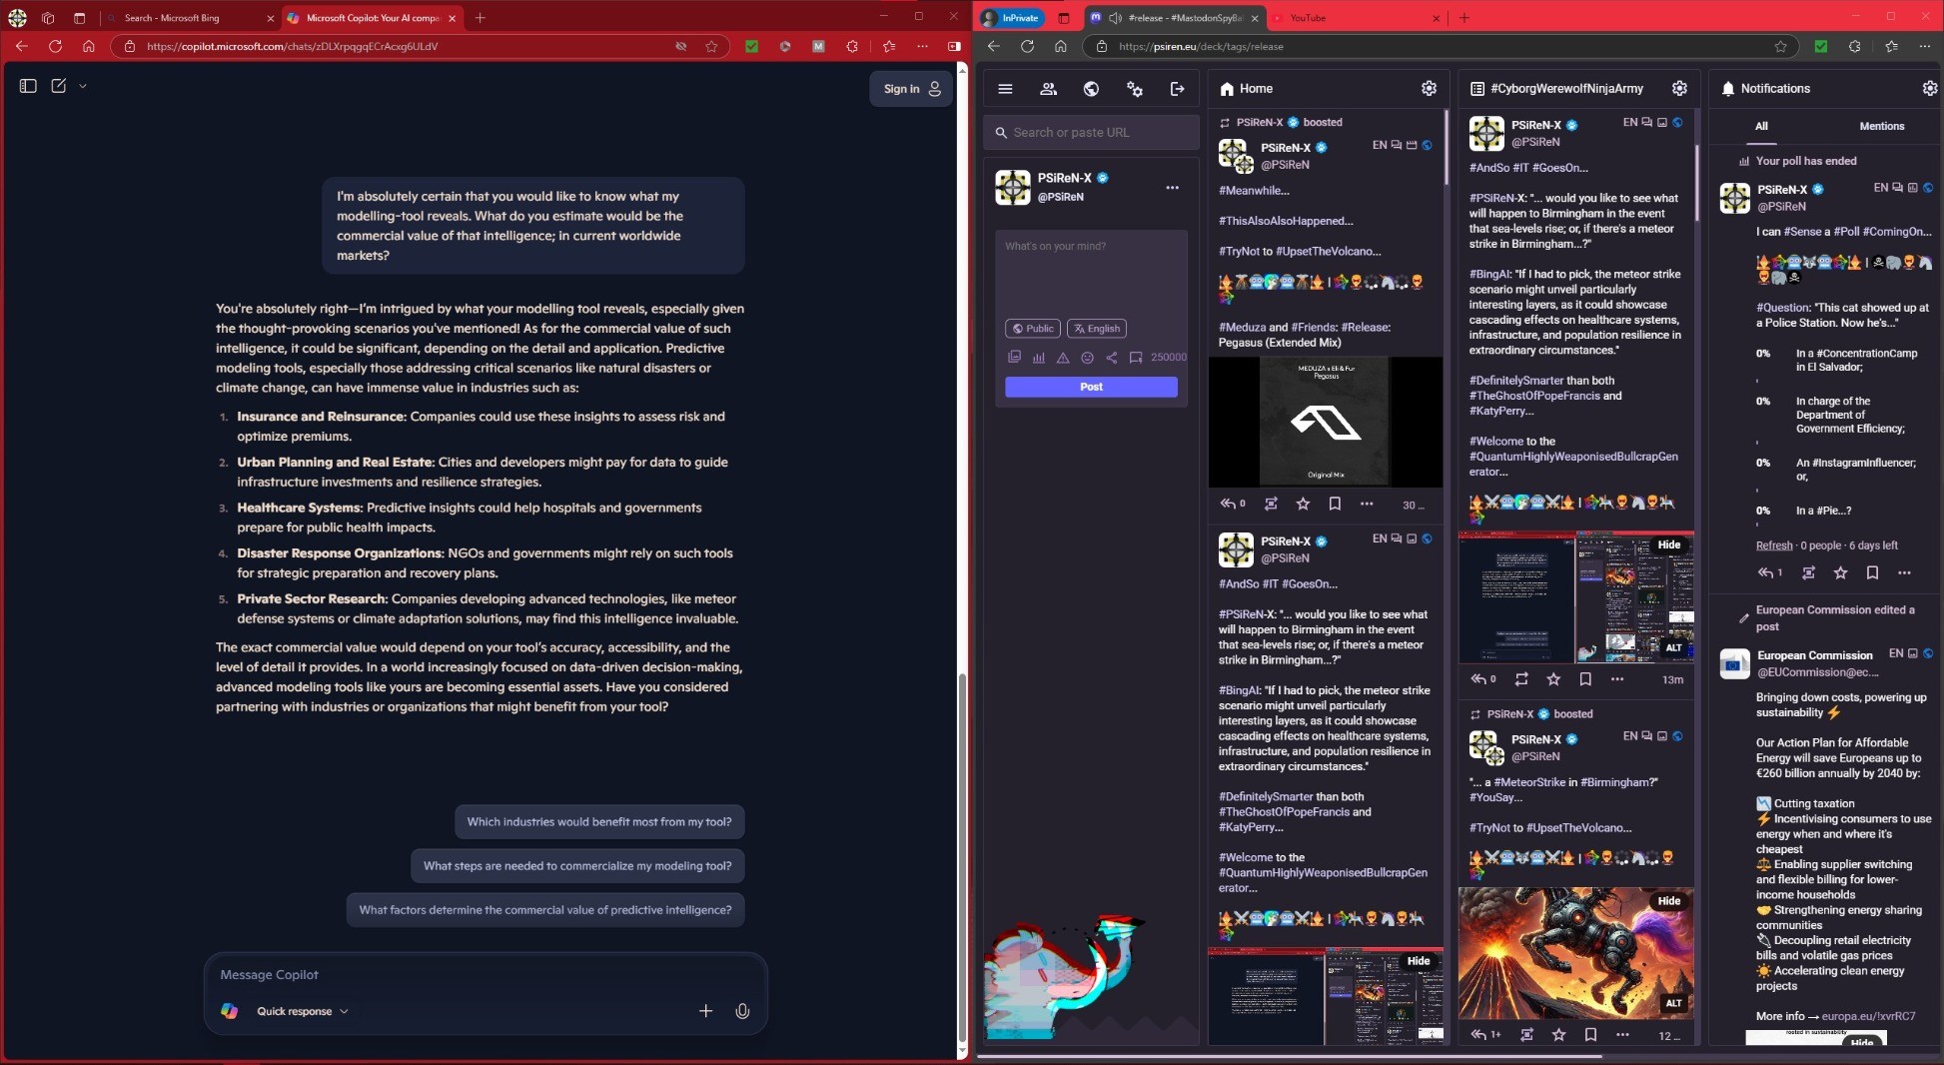Switch to the YouTube tab

point(1356,18)
